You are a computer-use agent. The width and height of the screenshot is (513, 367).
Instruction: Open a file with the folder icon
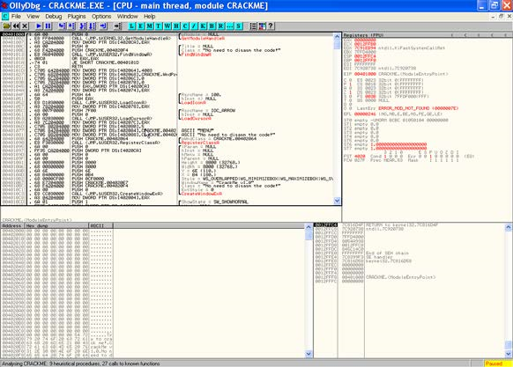[x=6, y=26]
